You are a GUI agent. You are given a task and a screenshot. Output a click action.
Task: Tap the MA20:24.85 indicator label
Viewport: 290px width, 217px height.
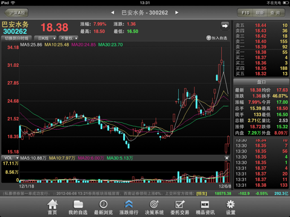pos(83,45)
